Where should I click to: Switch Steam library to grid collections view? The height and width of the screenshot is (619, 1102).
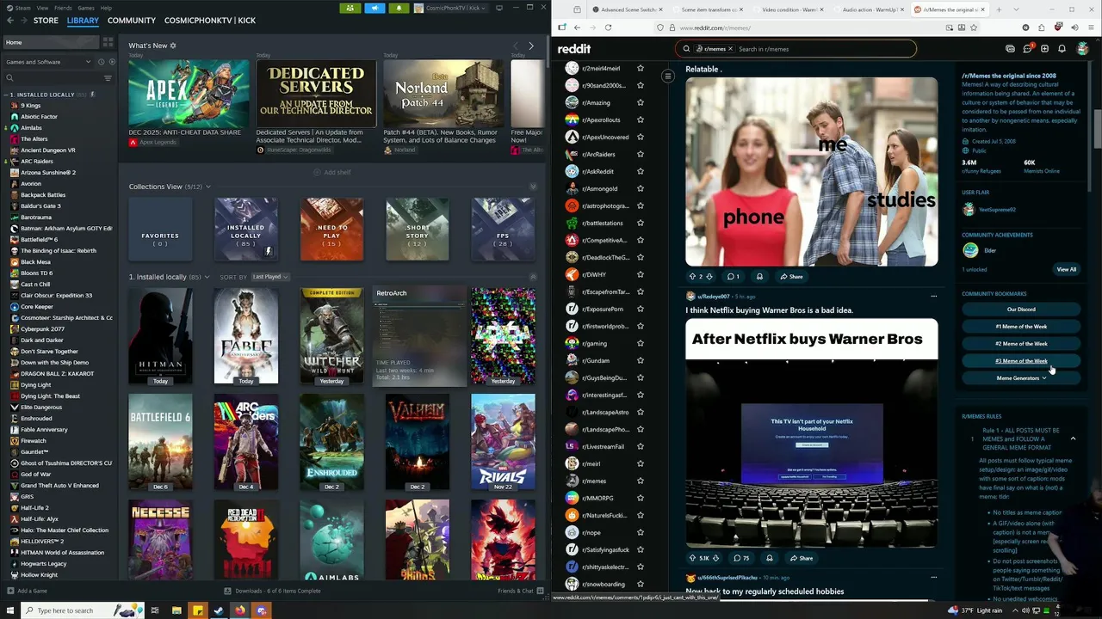(x=108, y=42)
